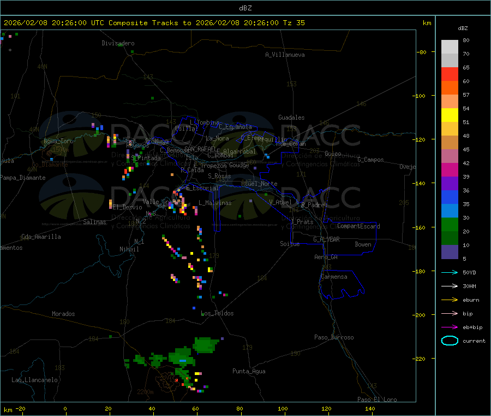Pick the red 60–65 dBZ swatch
The width and height of the screenshot is (491, 416).
[x=450, y=74]
